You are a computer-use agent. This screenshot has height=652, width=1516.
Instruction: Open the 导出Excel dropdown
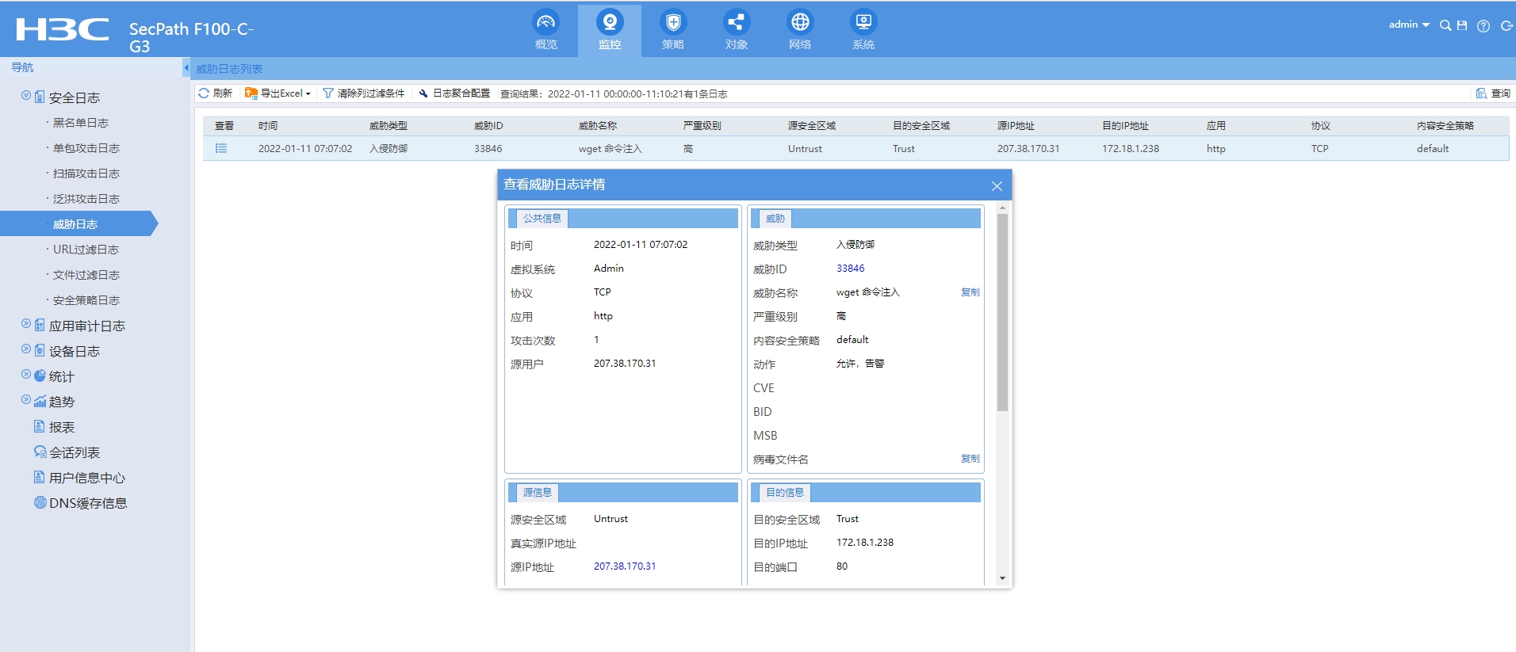278,93
